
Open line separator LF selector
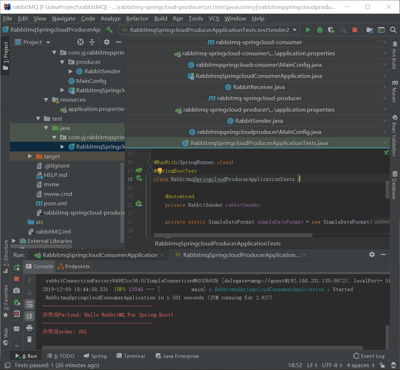click(312, 365)
